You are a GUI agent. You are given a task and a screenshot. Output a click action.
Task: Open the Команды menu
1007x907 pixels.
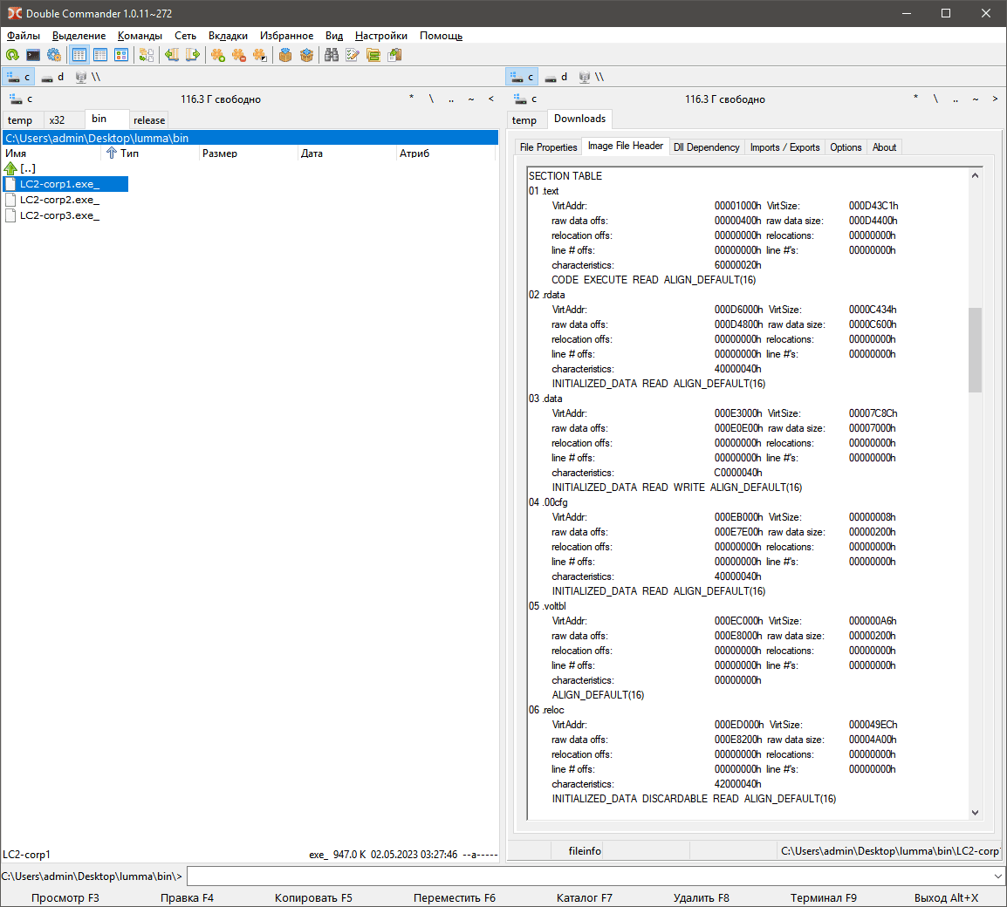pyautogui.click(x=140, y=36)
